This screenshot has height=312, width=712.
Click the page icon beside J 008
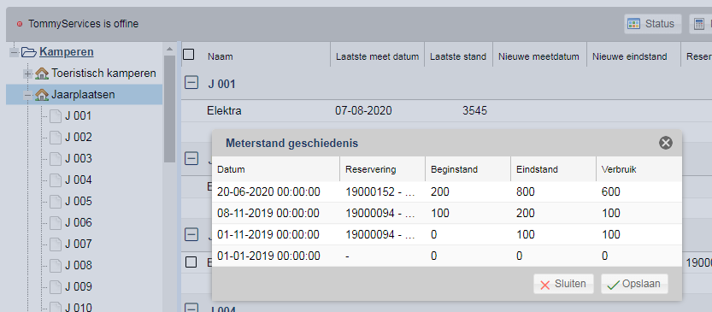click(55, 266)
